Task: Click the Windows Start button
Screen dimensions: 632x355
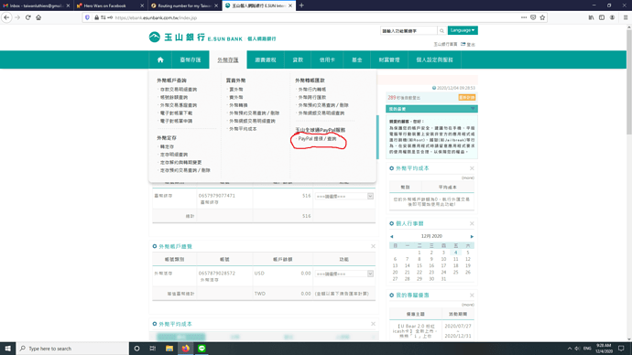Action: pos(7,349)
